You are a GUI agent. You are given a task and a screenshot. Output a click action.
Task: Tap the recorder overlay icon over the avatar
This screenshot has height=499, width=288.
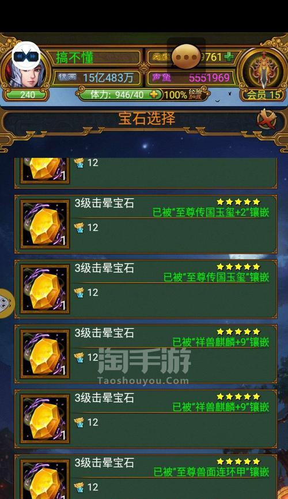pos(26,56)
